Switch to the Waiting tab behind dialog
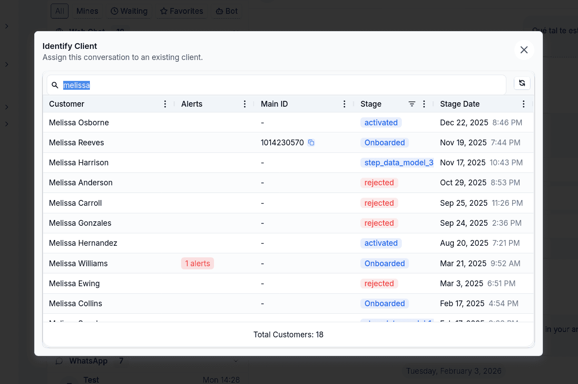This screenshot has width=578, height=384. (x=129, y=11)
